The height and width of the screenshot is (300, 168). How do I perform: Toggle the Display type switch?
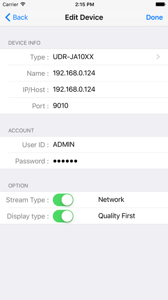tap(63, 216)
